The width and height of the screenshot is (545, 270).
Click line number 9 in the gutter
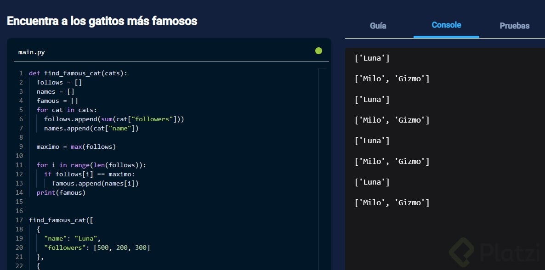coord(21,146)
